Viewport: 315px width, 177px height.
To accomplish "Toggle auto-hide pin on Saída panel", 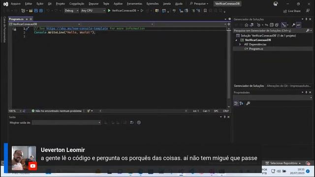I will pyautogui.click(x=225, y=117).
